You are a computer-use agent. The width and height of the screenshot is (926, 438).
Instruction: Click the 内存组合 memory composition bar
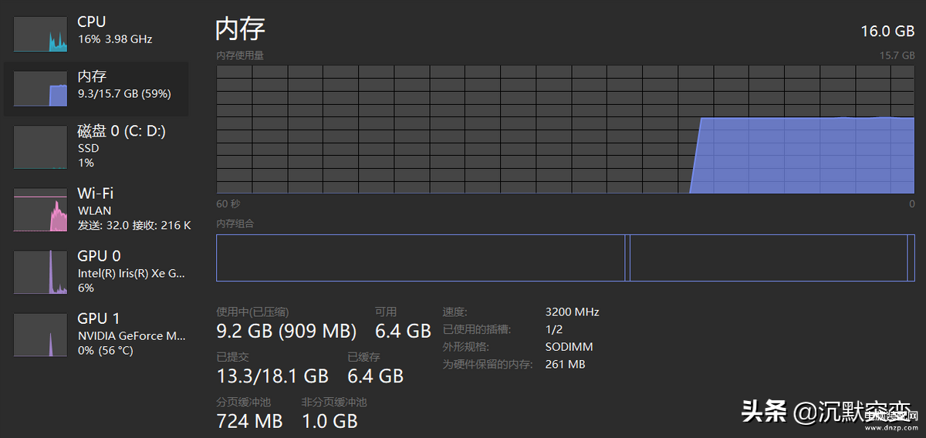pyautogui.click(x=566, y=258)
